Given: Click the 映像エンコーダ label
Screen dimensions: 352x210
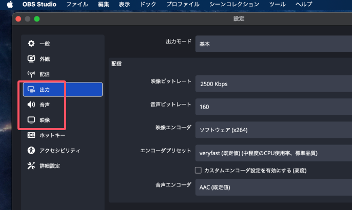Looking at the screenshot, I should [173, 128].
